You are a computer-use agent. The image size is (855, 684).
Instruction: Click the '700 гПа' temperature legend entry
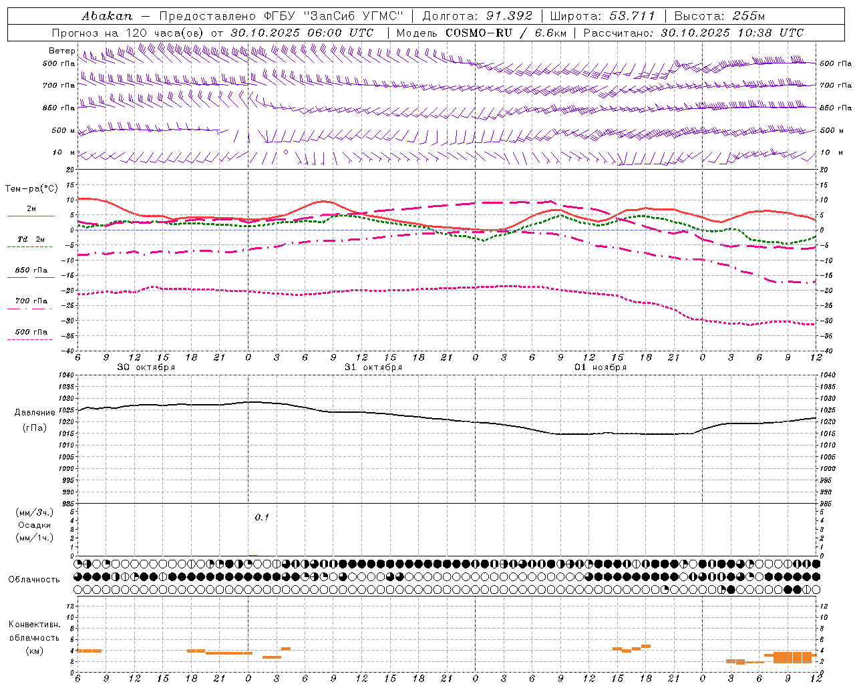(31, 301)
